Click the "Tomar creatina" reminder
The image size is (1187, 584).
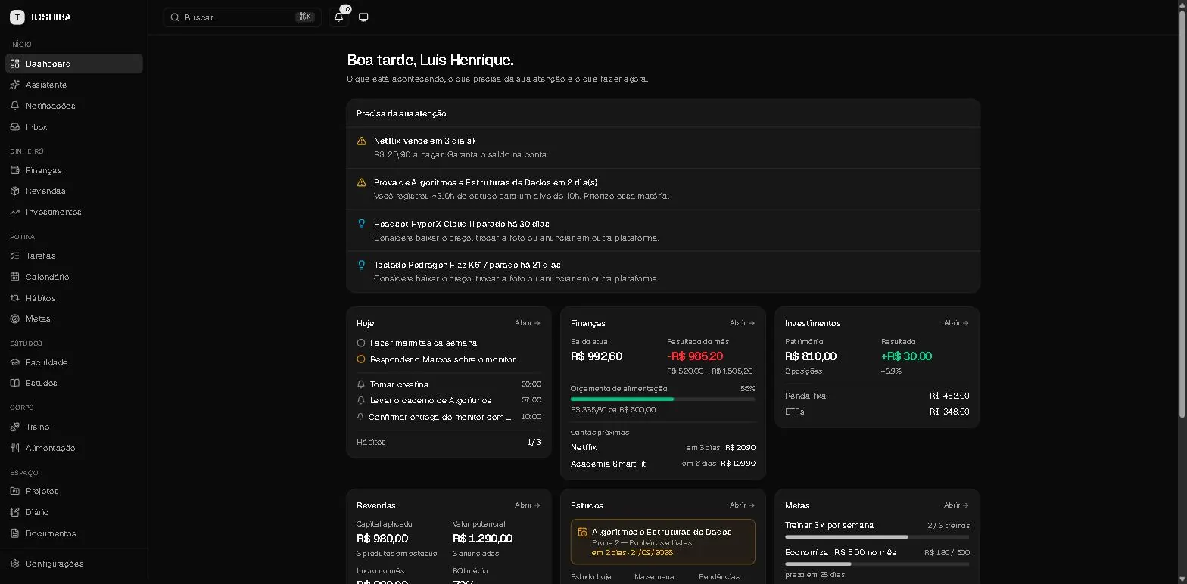(x=449, y=384)
